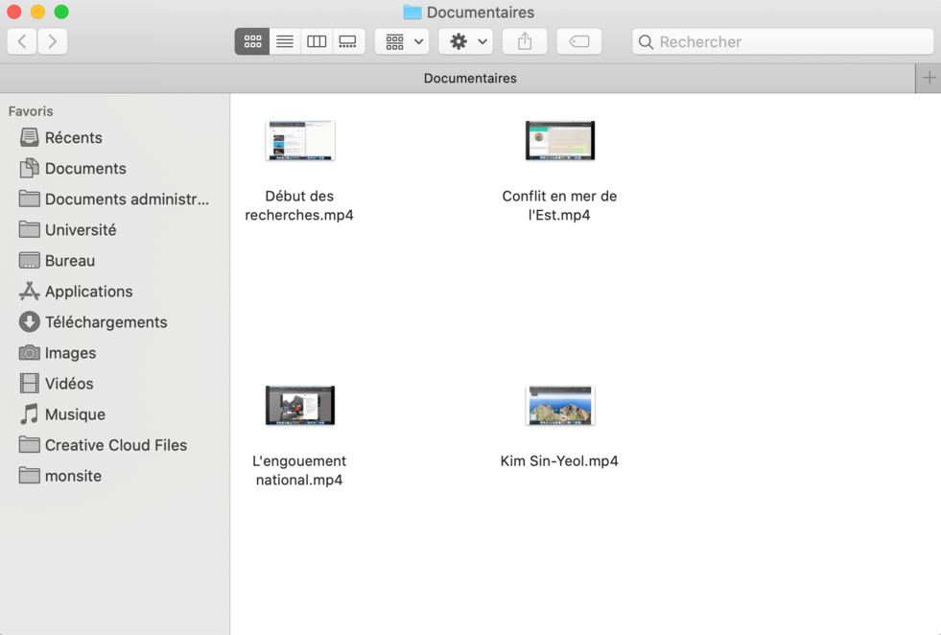Add a new tab with plus button
The width and height of the screenshot is (941, 635).
pos(929,78)
